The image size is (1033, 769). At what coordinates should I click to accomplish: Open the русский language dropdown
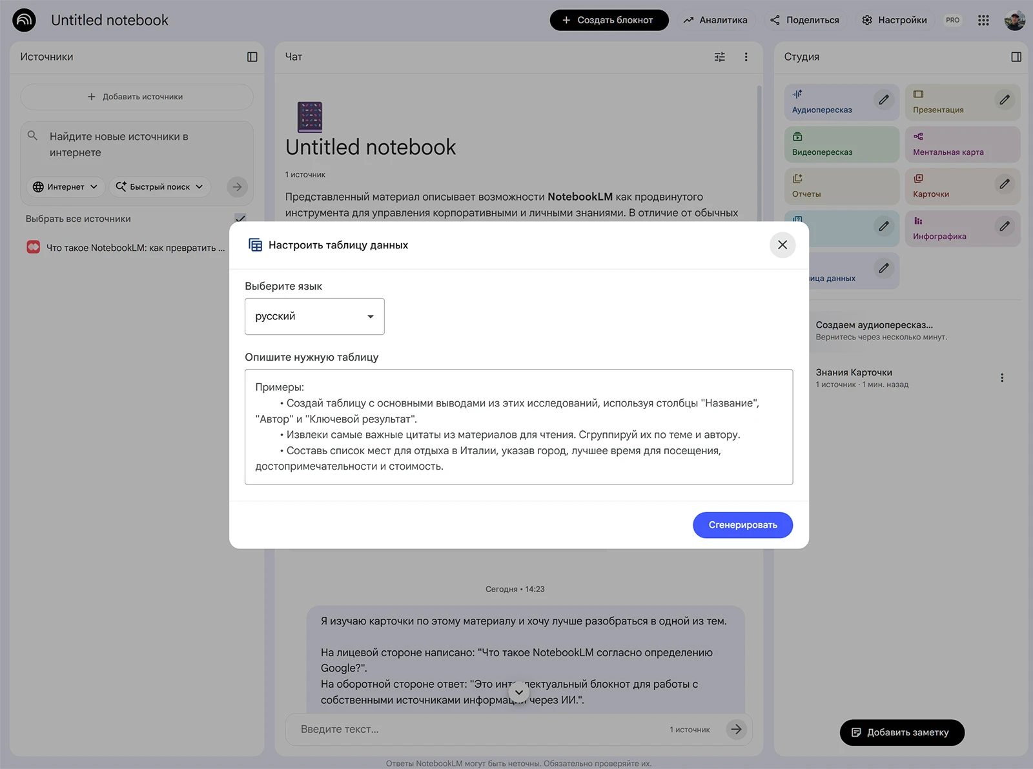coord(314,316)
